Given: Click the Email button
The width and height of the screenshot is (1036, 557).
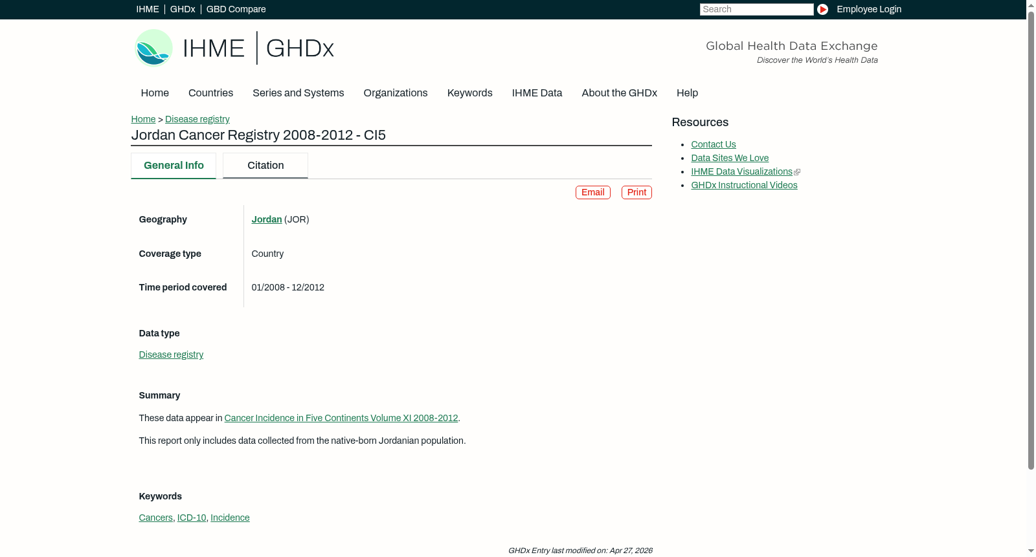Looking at the screenshot, I should click(x=593, y=192).
